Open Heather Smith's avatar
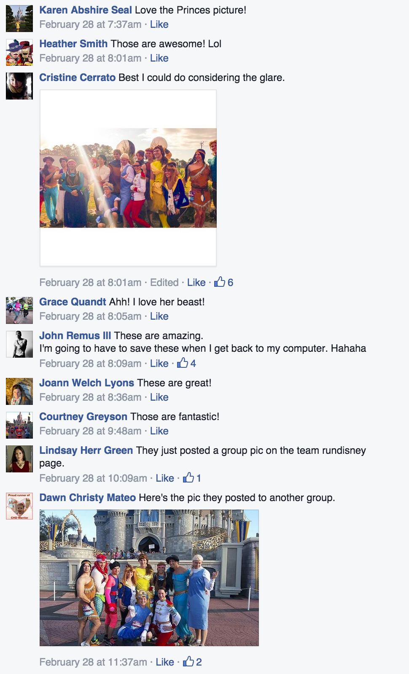Viewport: 409px width, 674px height. 19,52
